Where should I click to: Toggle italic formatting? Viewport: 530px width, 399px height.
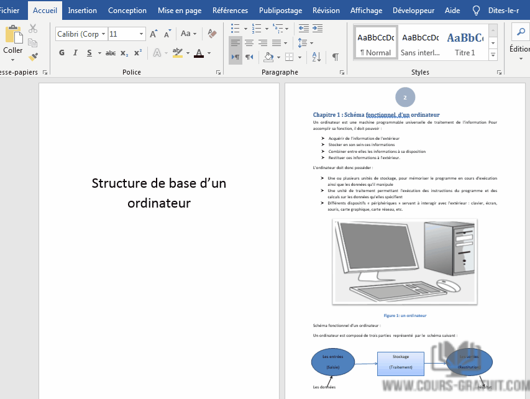(x=75, y=53)
